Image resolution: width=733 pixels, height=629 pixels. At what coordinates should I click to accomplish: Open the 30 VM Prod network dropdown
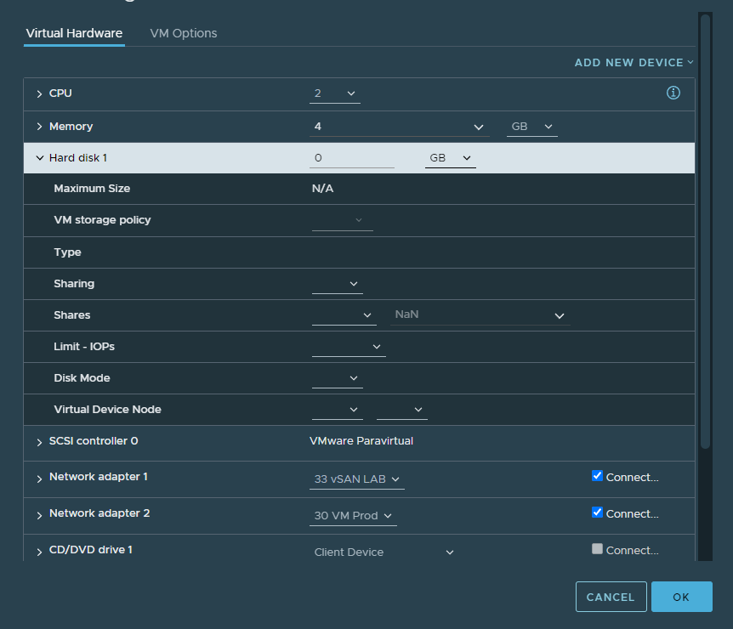(353, 515)
